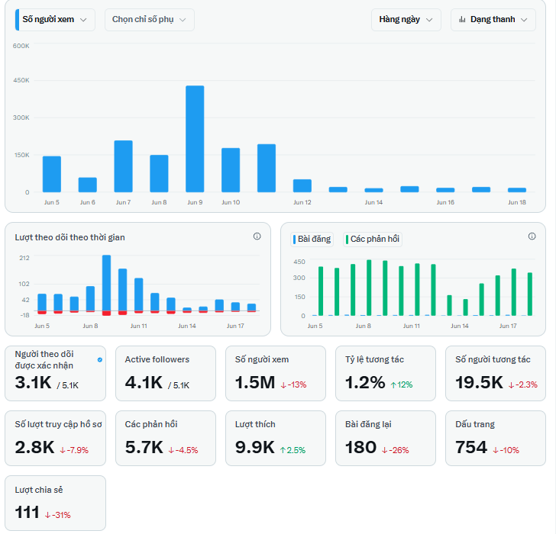Click the Jun 9 bar in main chart
556x534 pixels.
(x=195, y=139)
